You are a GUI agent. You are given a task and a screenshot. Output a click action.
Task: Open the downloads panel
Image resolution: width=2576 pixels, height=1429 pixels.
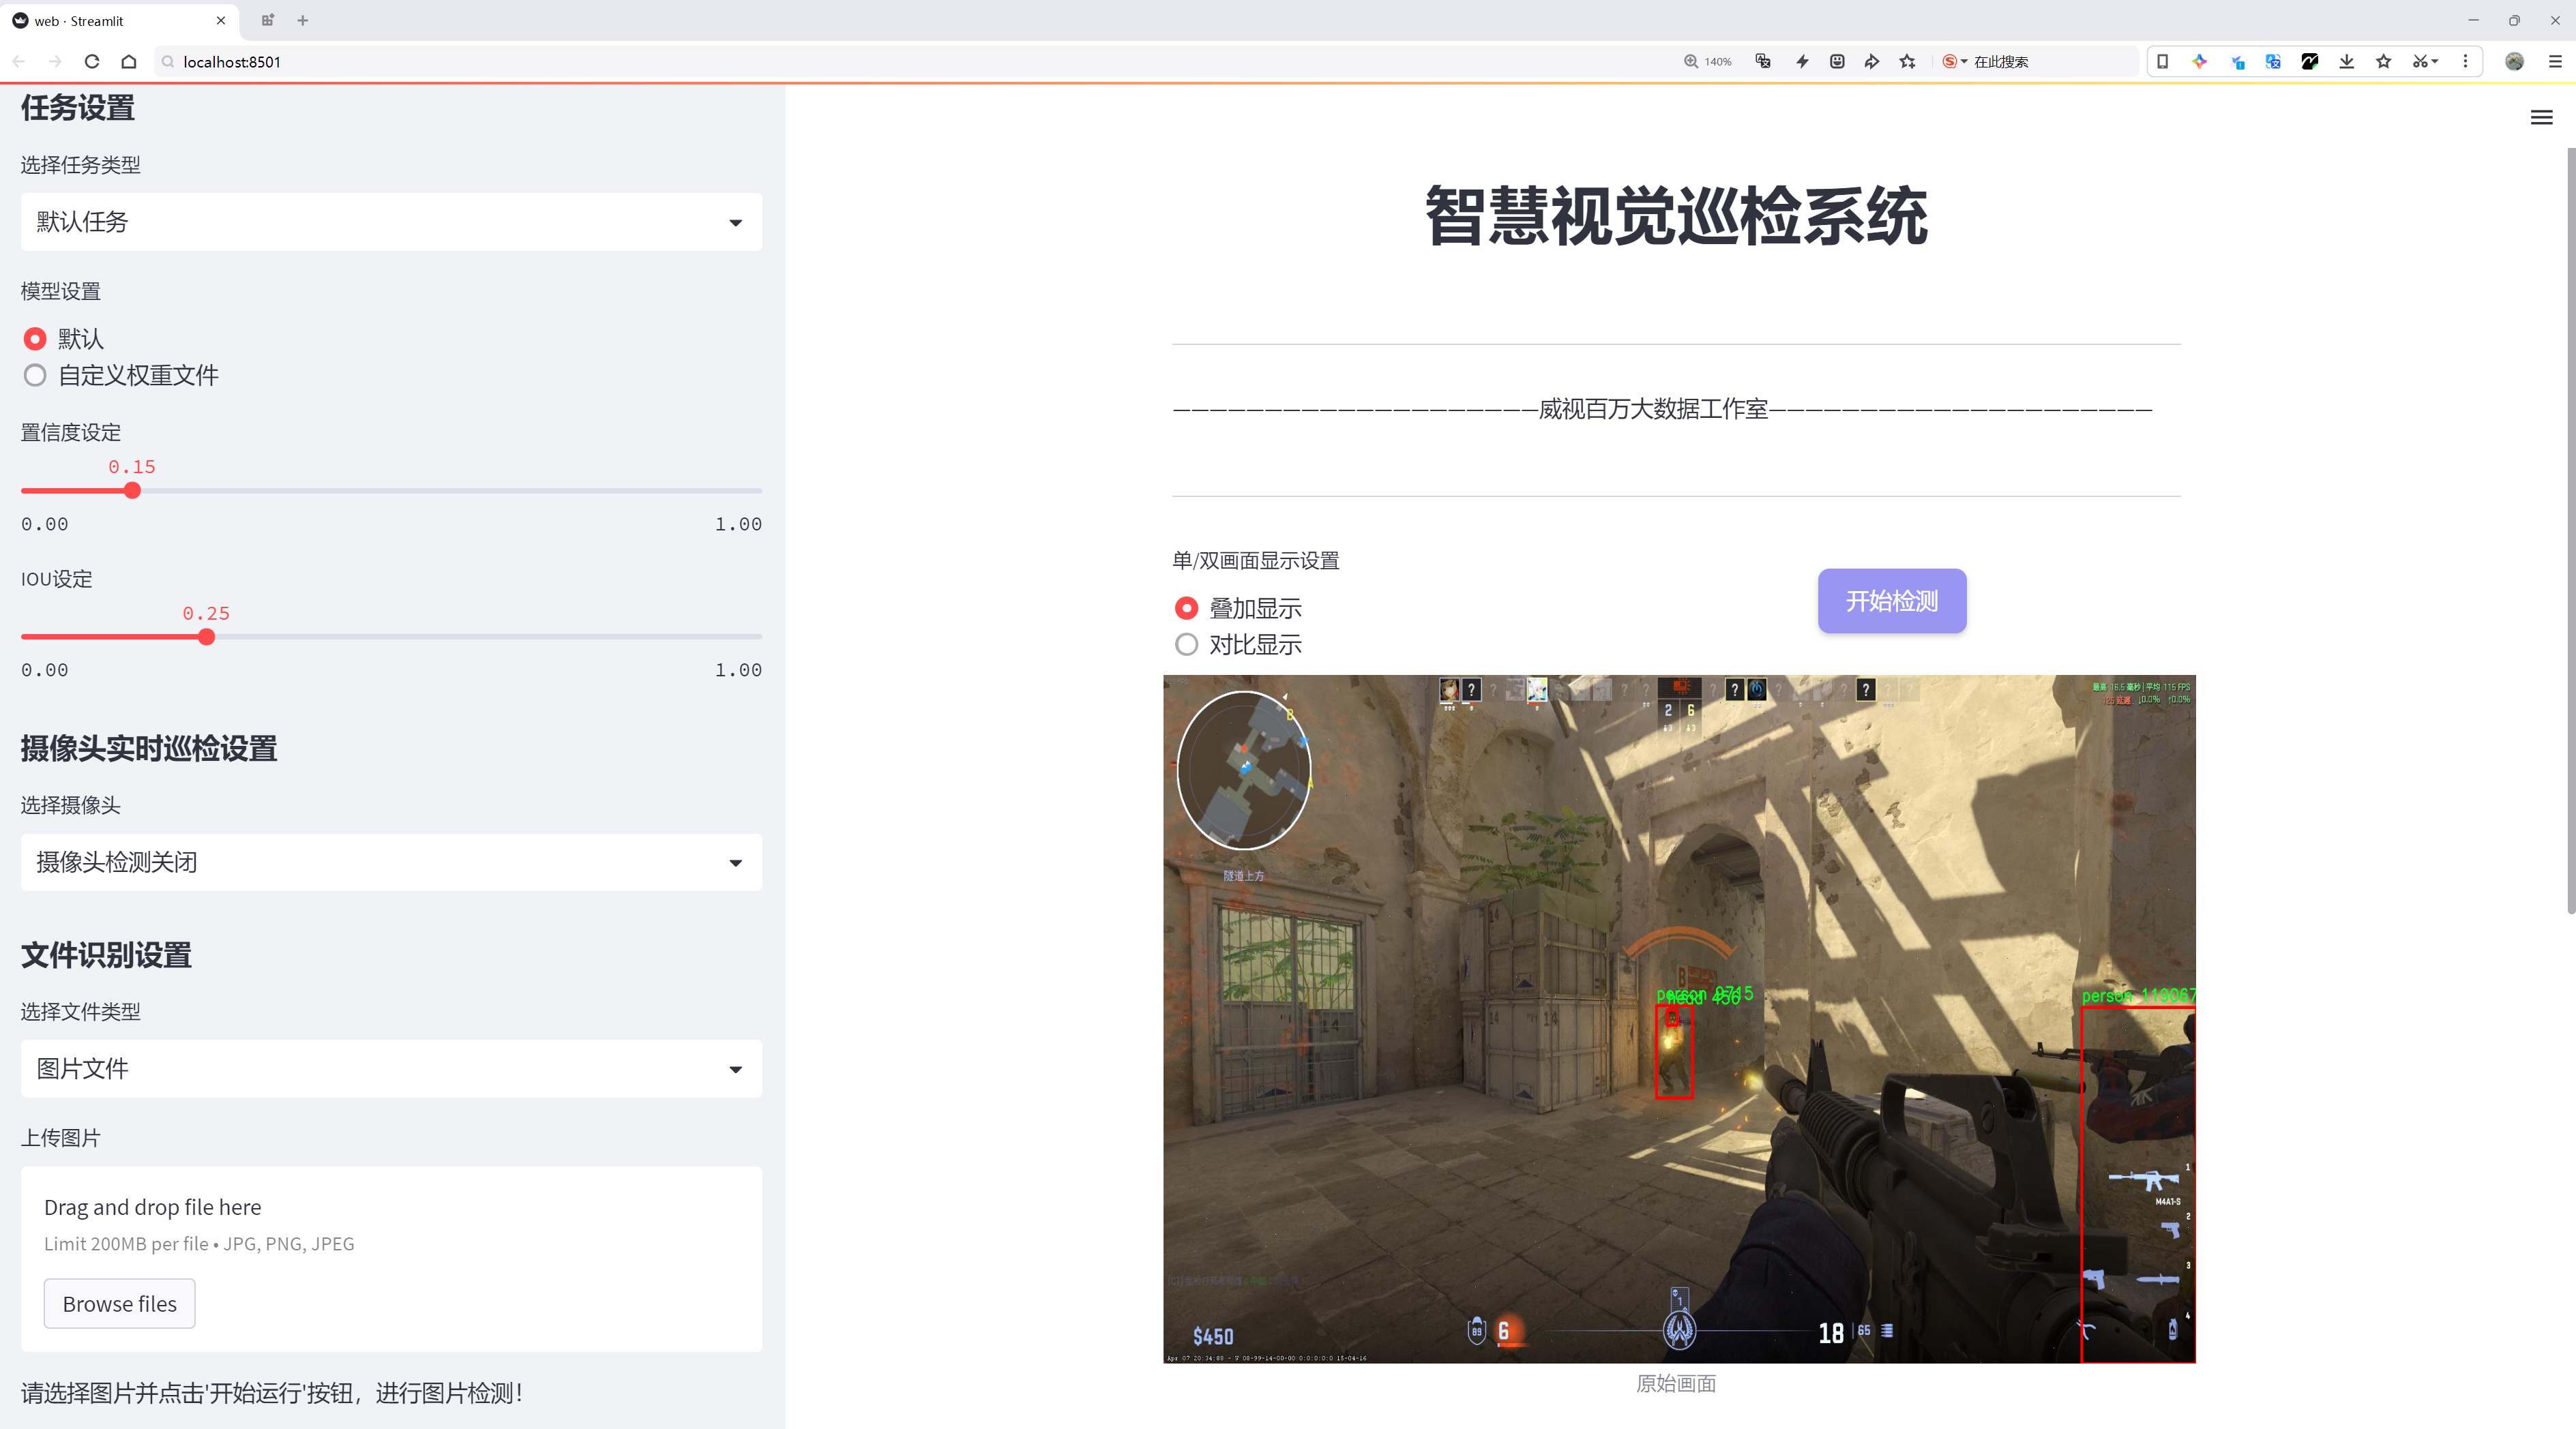pyautogui.click(x=2347, y=61)
